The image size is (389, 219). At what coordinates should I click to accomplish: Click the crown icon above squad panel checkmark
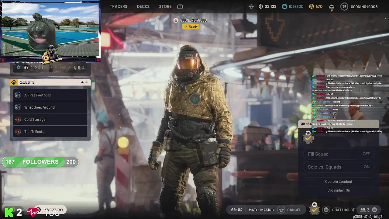308,133
